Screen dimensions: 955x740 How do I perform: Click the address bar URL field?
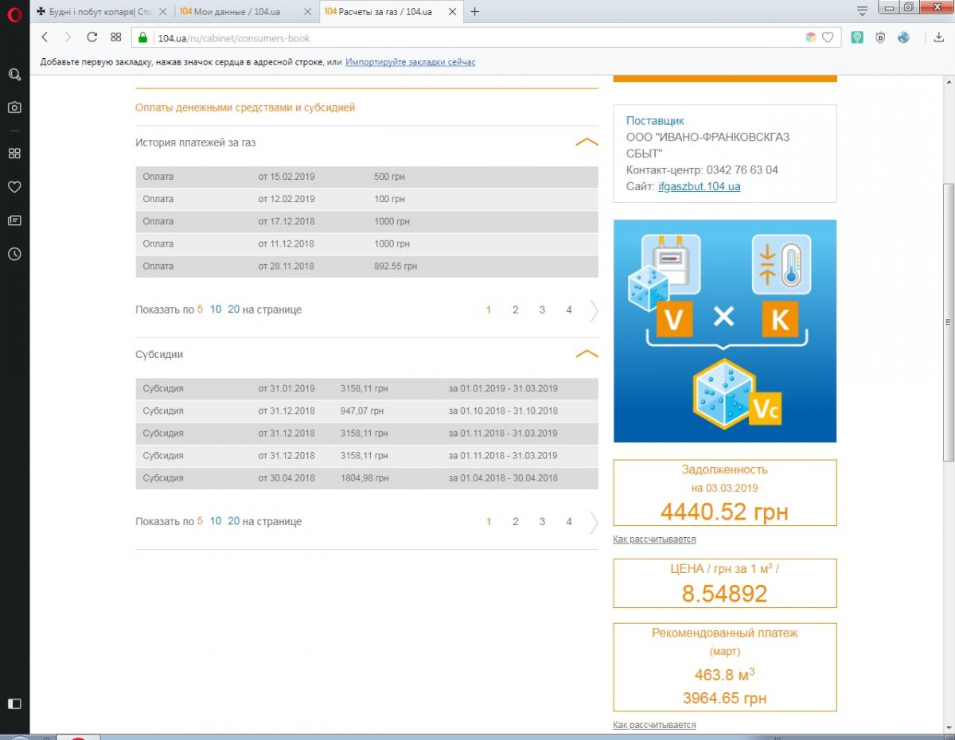(477, 37)
